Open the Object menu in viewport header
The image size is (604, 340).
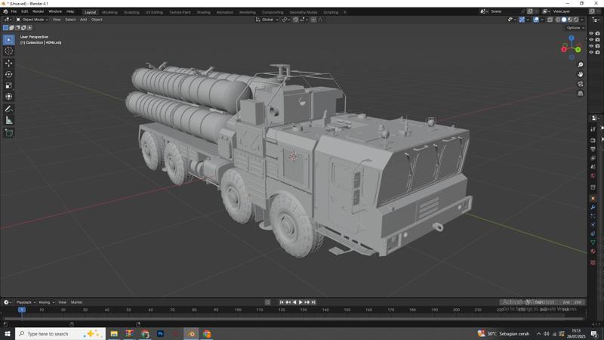point(97,20)
